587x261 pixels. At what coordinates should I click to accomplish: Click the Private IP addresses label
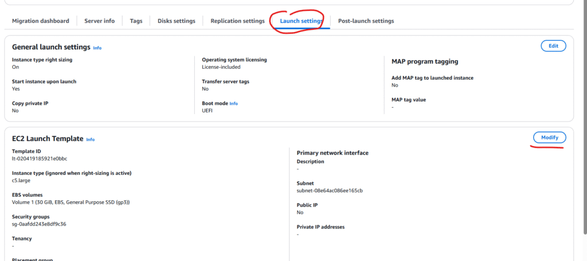click(x=320, y=227)
